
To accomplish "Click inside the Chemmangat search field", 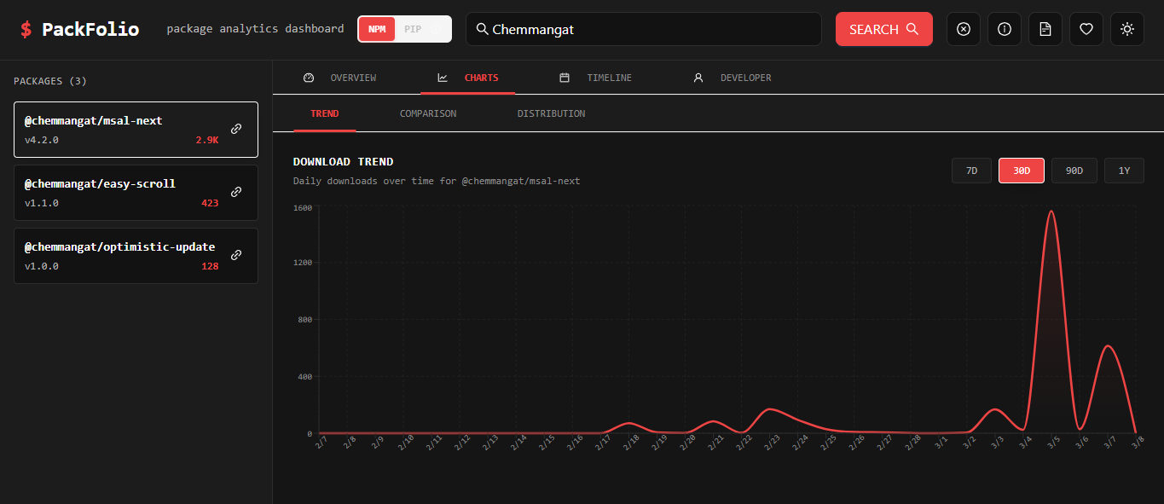I will pos(643,29).
